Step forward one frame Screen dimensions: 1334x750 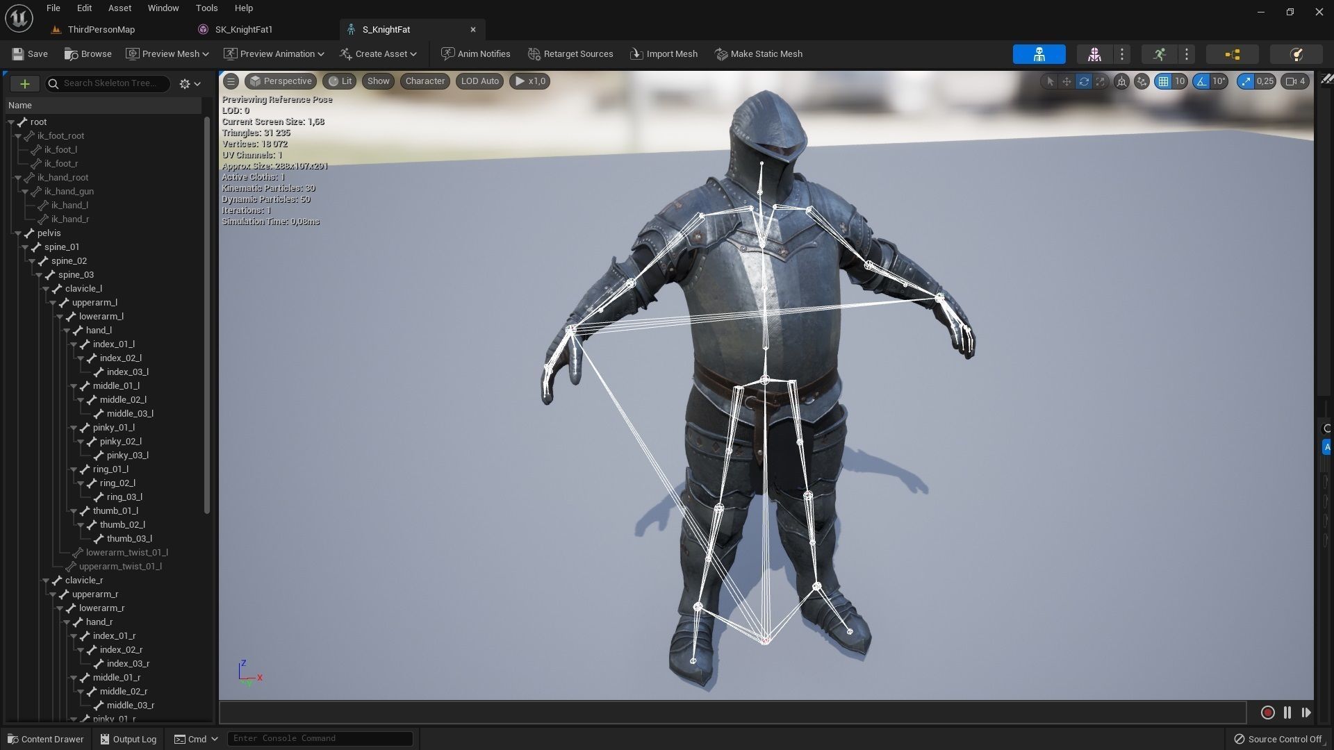pyautogui.click(x=1306, y=712)
